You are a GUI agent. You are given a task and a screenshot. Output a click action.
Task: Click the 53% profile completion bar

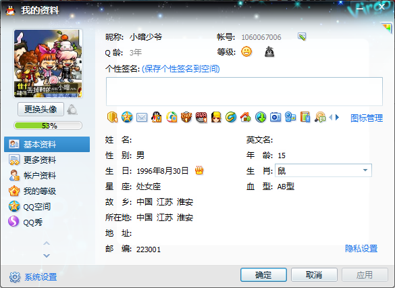(x=48, y=125)
